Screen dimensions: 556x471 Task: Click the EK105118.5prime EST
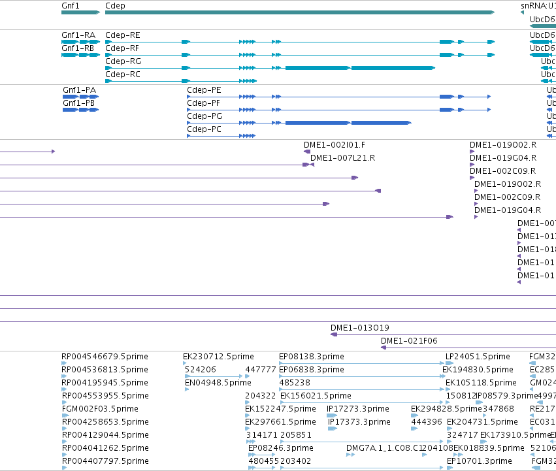481,383
